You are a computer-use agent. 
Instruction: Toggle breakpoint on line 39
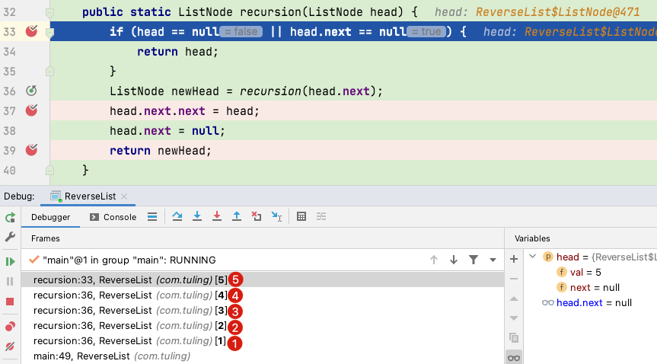coord(31,150)
